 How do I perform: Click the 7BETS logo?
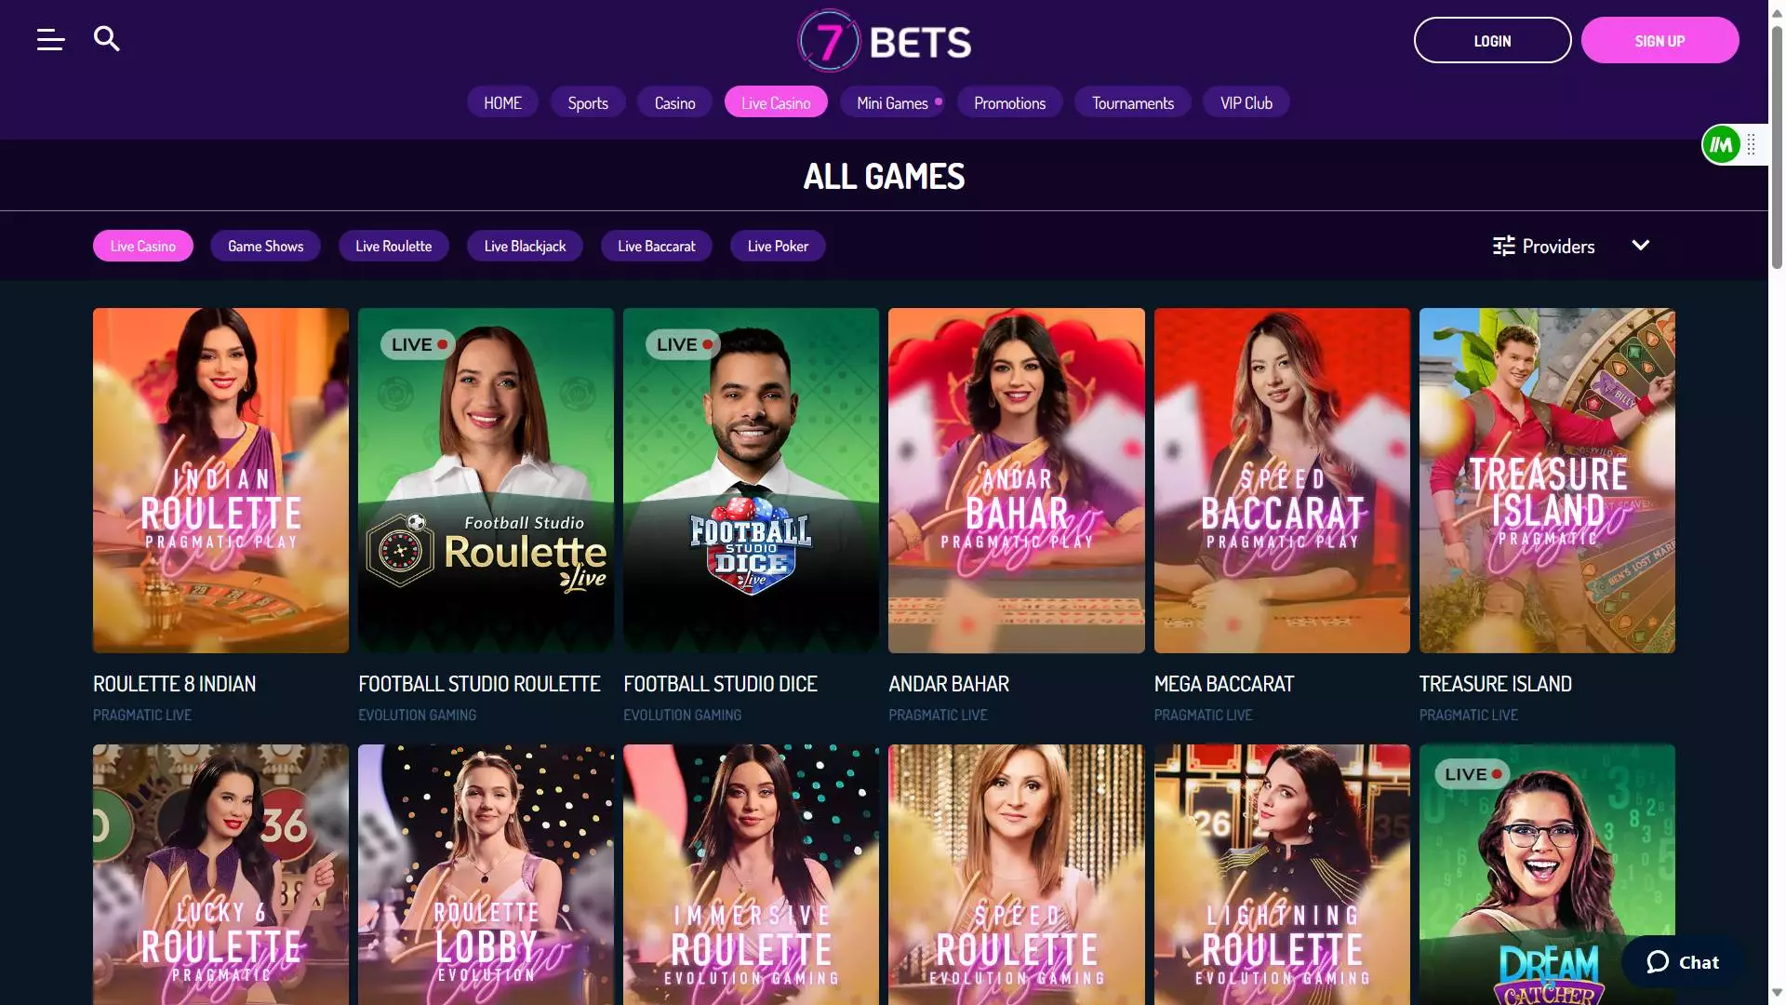coord(884,41)
